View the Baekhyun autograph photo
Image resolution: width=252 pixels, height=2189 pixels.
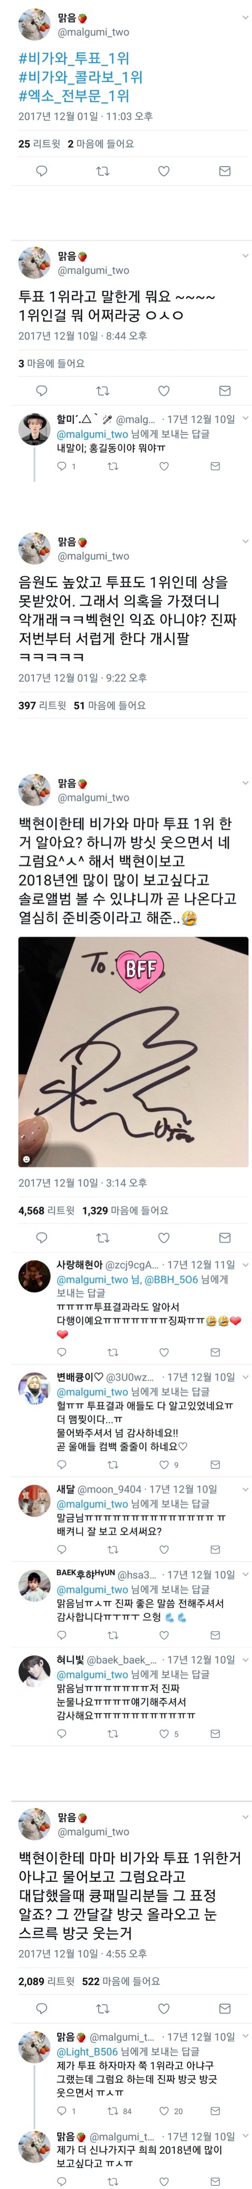(x=133, y=1051)
